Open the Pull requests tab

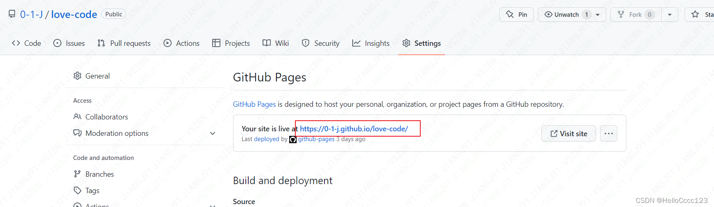coord(124,43)
